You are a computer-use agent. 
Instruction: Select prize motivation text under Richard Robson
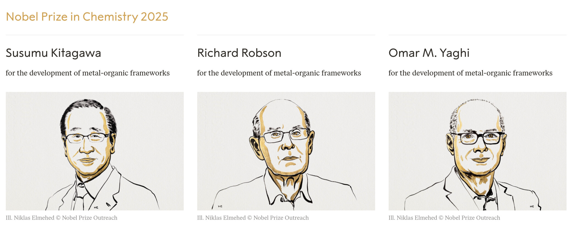(x=279, y=73)
